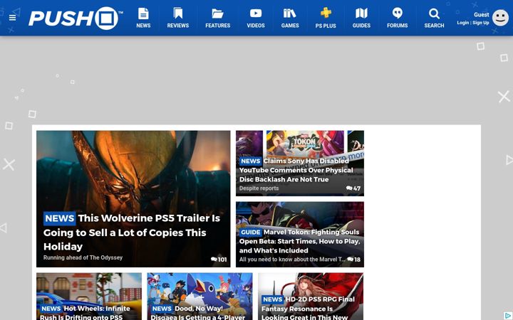Click the 'Despite reports' subtitle

point(259,188)
